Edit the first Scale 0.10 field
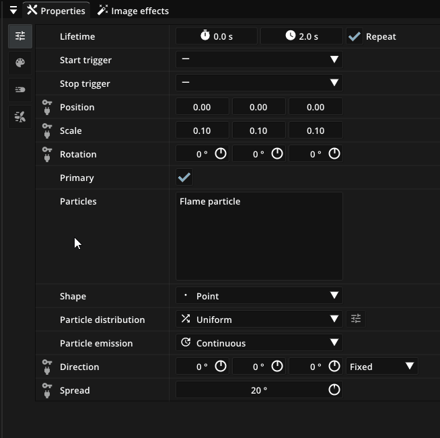This screenshot has width=440, height=438. pyautogui.click(x=202, y=131)
